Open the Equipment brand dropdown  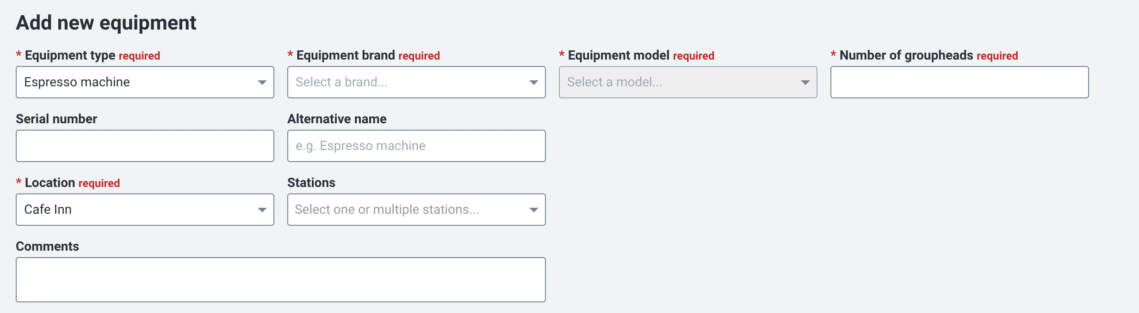416,82
